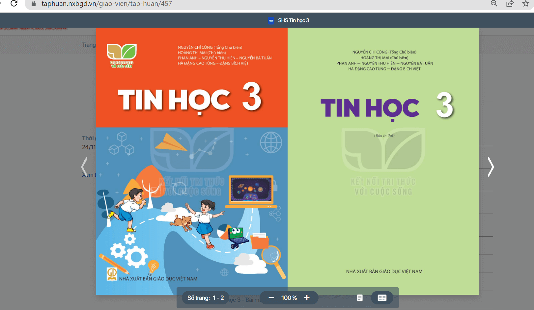534x310 pixels.
Task: Click the padlock site info icon
Action: (x=33, y=4)
